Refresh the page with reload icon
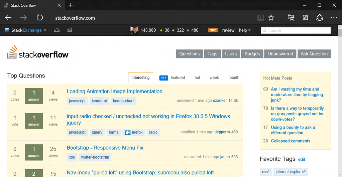Screen dimensions: 342x177 40,18
